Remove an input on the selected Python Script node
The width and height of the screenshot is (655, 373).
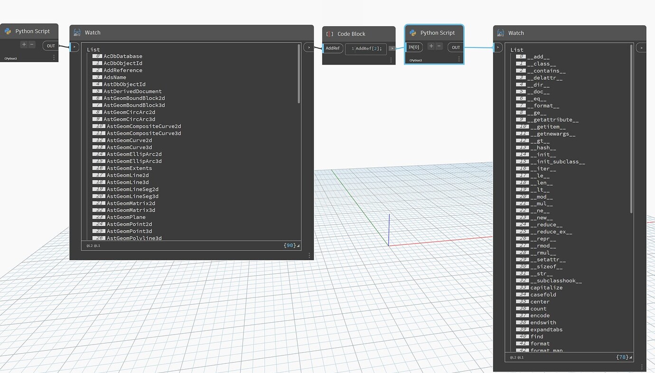[439, 47]
